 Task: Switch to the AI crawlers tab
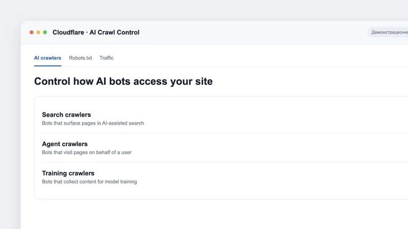[x=47, y=58]
